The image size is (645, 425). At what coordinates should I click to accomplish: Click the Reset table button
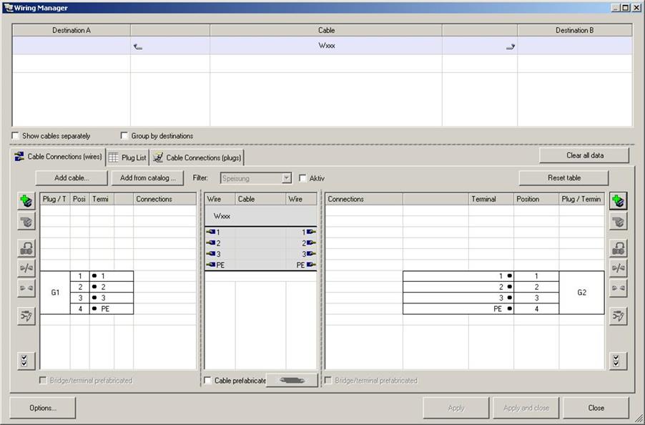(564, 178)
